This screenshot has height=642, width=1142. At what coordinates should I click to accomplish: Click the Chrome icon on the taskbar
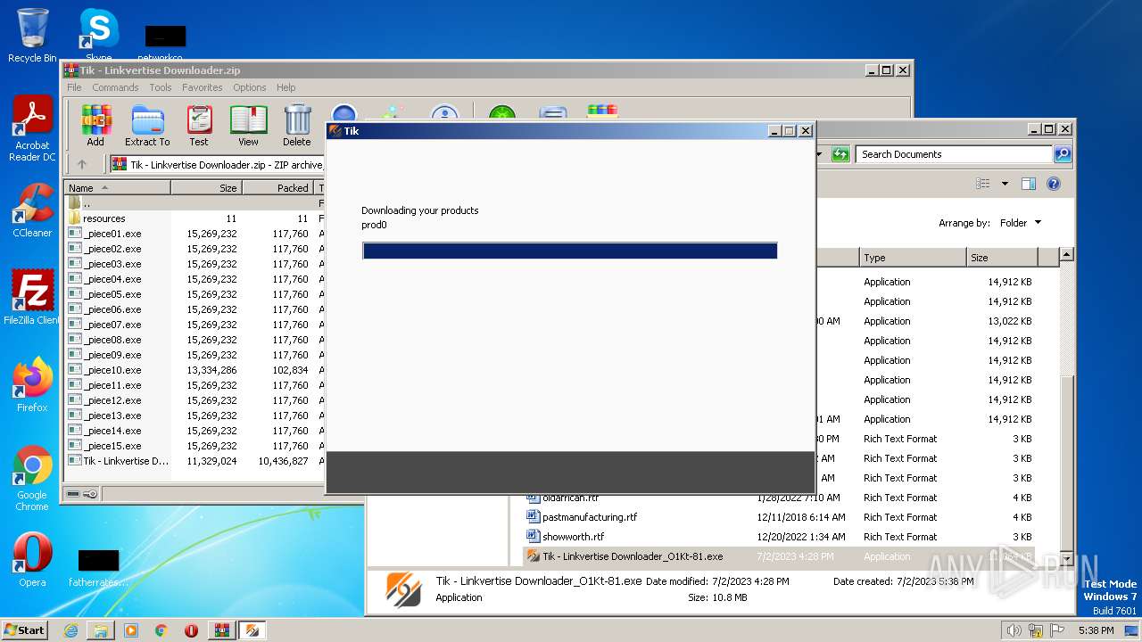point(161,630)
